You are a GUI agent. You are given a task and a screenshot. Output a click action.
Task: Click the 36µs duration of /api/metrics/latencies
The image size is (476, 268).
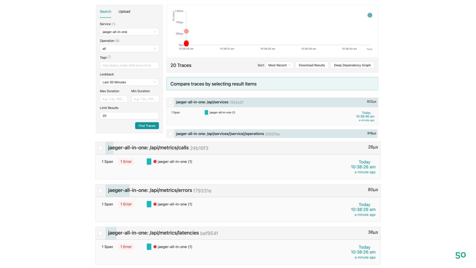pyautogui.click(x=373, y=232)
